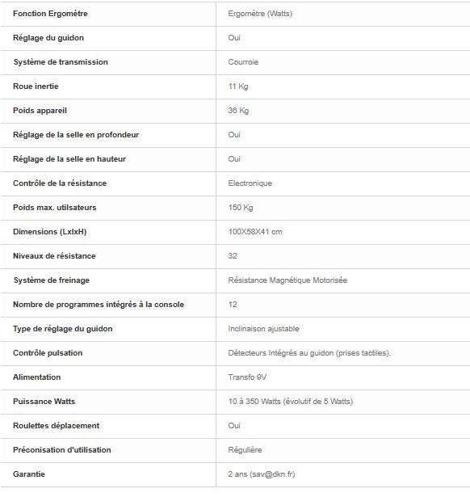Image resolution: width=470 pixels, height=497 pixels.
Task: Click the sav@dkn.fr warranty email
Action: click(x=272, y=474)
